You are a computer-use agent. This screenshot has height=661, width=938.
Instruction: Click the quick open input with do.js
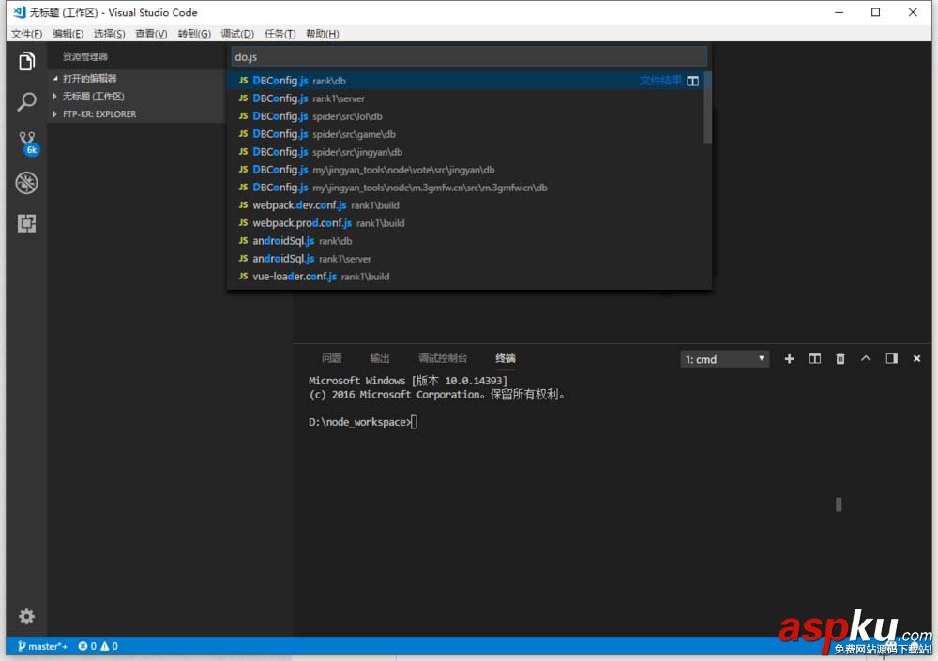(469, 57)
